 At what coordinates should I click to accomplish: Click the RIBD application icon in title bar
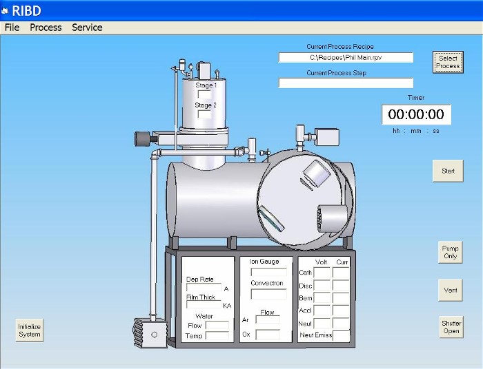point(5,10)
